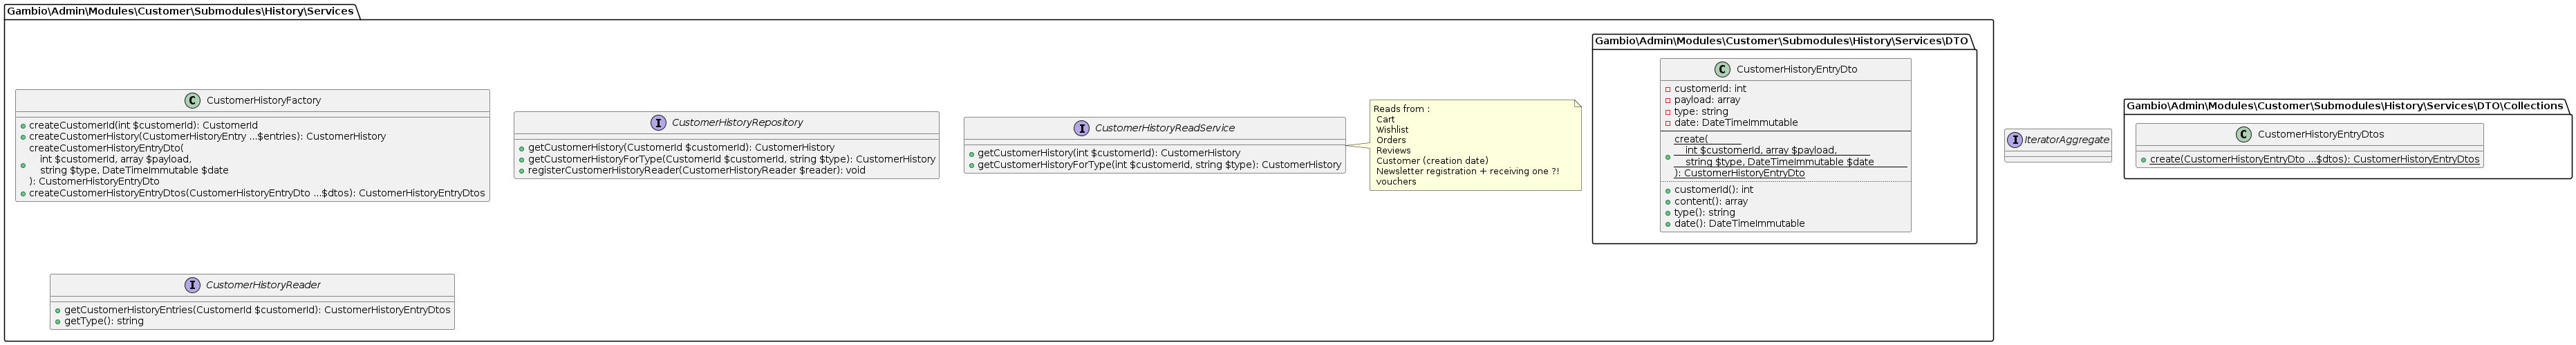Viewport: 2576px width, 345px height.
Task: Select the Services package tab label
Action: point(180,11)
